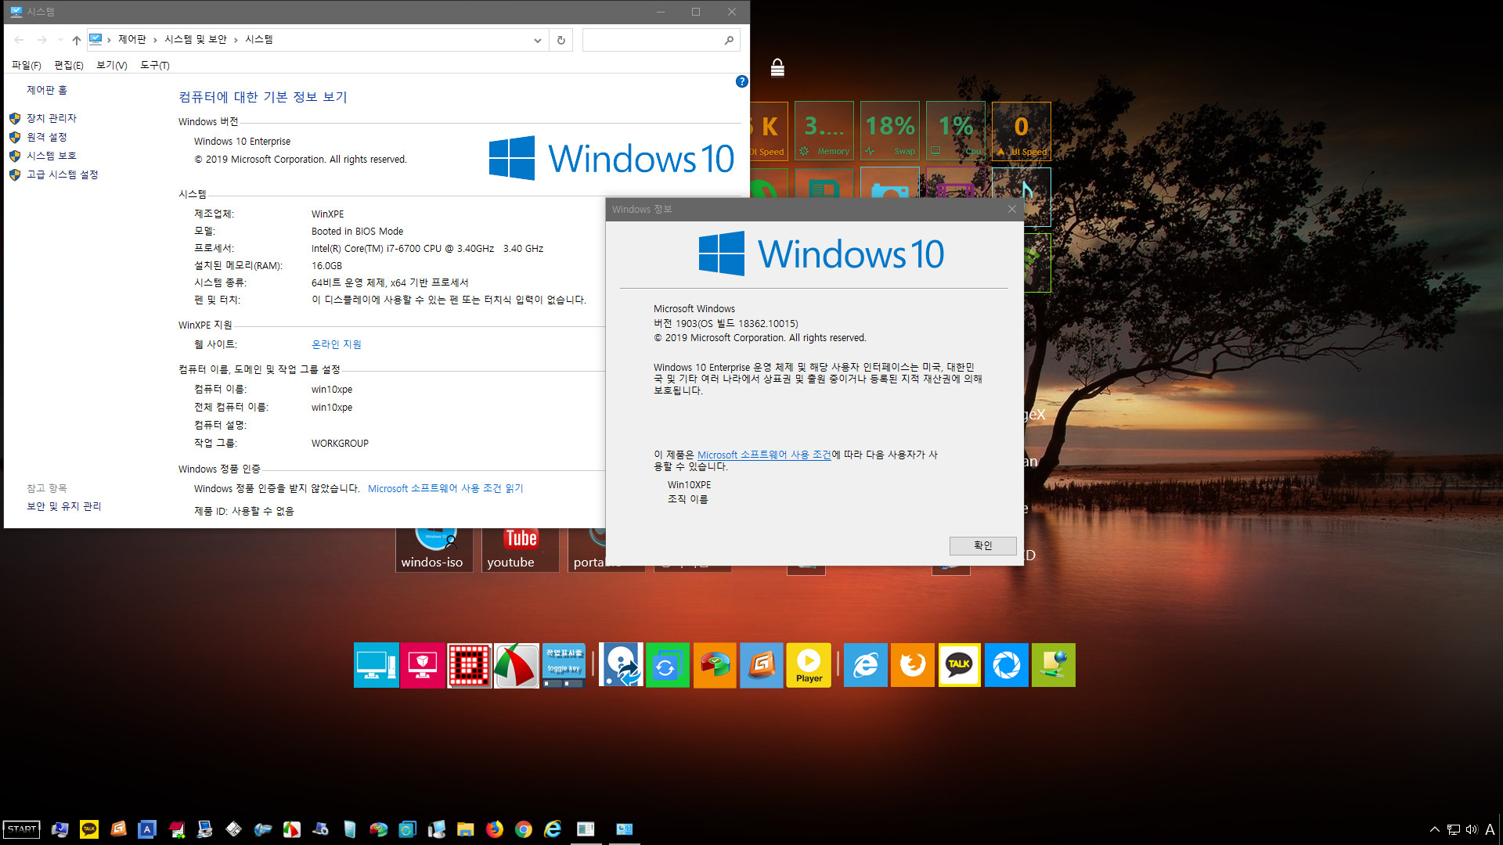Screen dimensions: 1503x845
Task: Open Firefox from taskbar
Action: (x=495, y=829)
